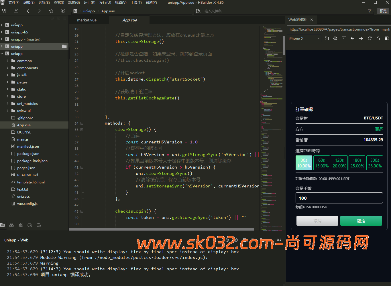This screenshot has width=391, height=286.
Task: Reload the web browser preview page
Action: [370, 38]
